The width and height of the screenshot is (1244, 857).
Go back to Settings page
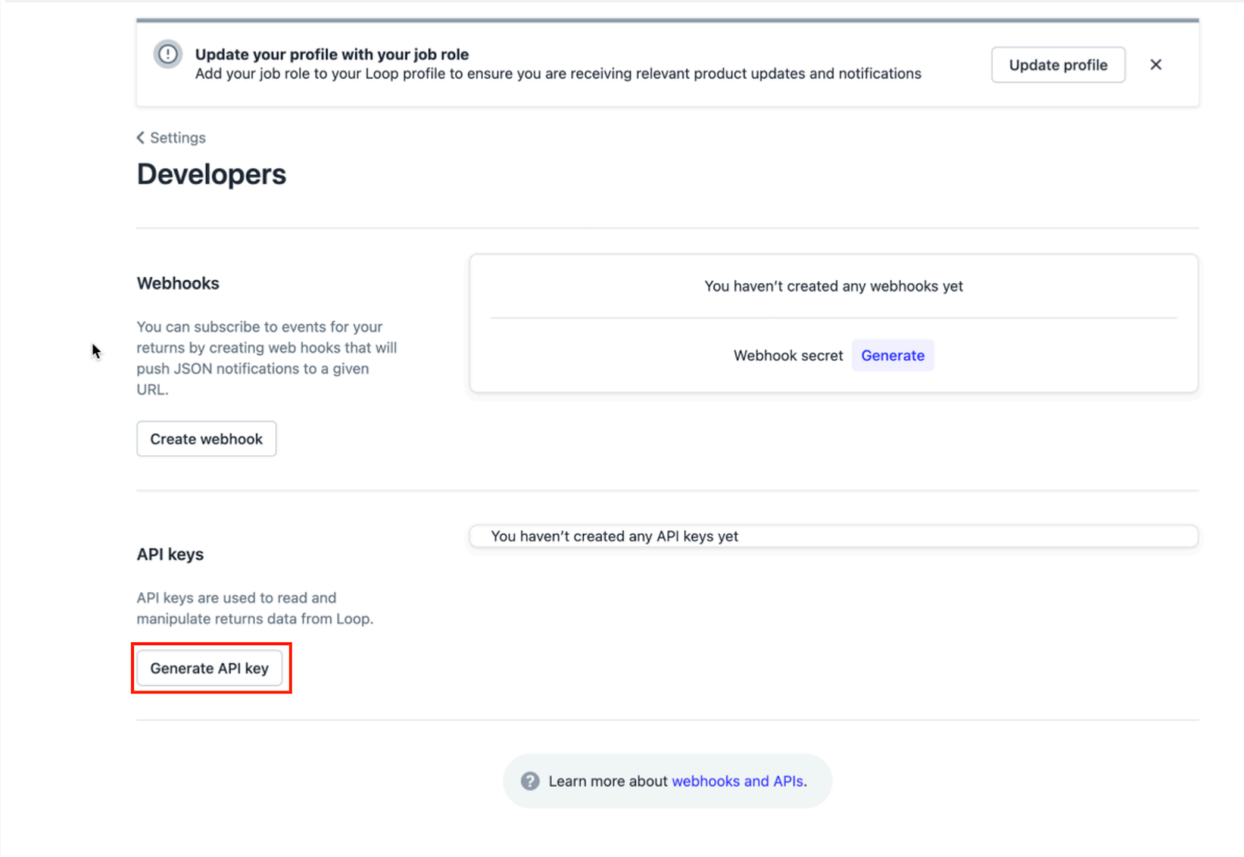tap(177, 138)
